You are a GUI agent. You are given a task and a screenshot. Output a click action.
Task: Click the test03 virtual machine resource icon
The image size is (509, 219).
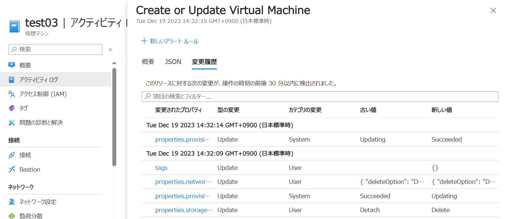point(14,27)
